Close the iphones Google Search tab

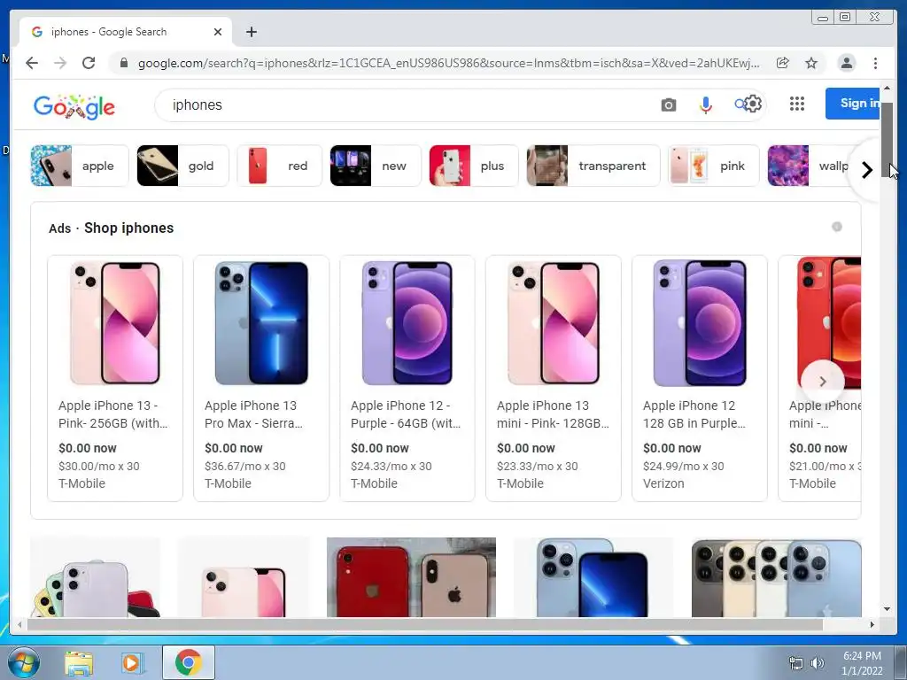tap(218, 32)
